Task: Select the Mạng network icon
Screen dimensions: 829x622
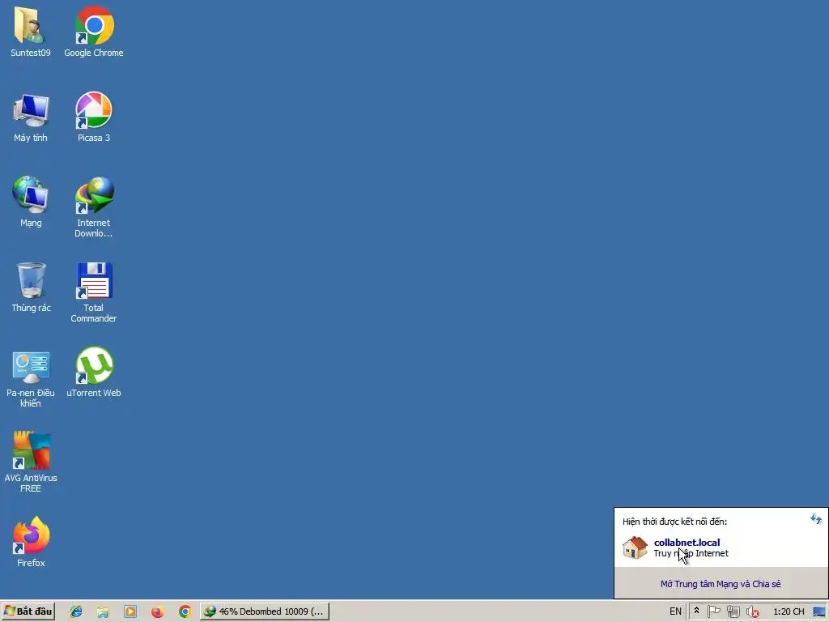Action: click(x=31, y=202)
